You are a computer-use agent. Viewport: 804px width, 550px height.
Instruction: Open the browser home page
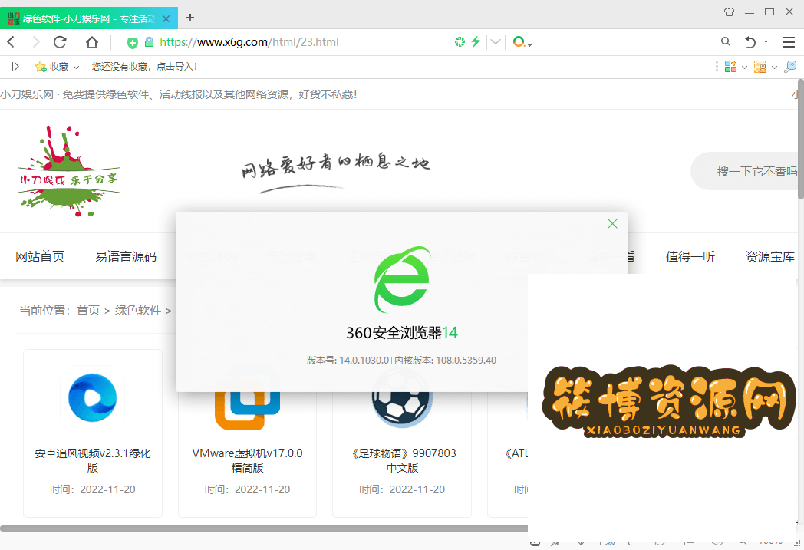(92, 42)
